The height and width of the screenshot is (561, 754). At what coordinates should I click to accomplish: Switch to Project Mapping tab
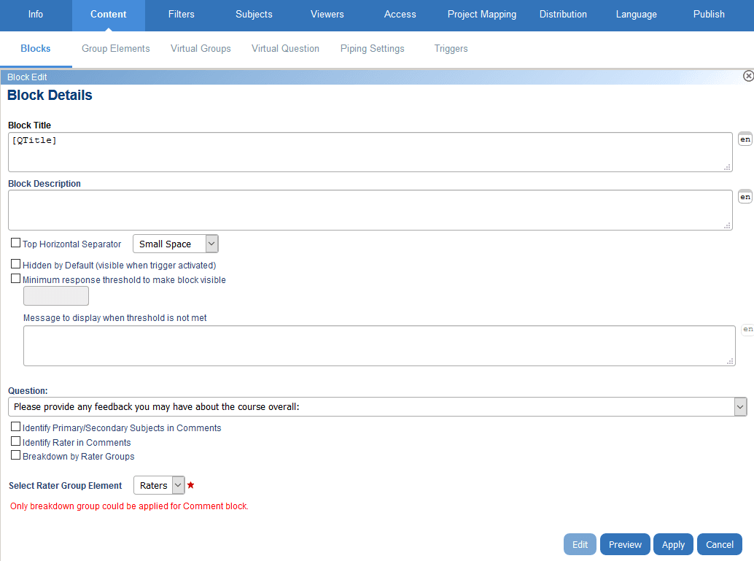pyautogui.click(x=482, y=15)
